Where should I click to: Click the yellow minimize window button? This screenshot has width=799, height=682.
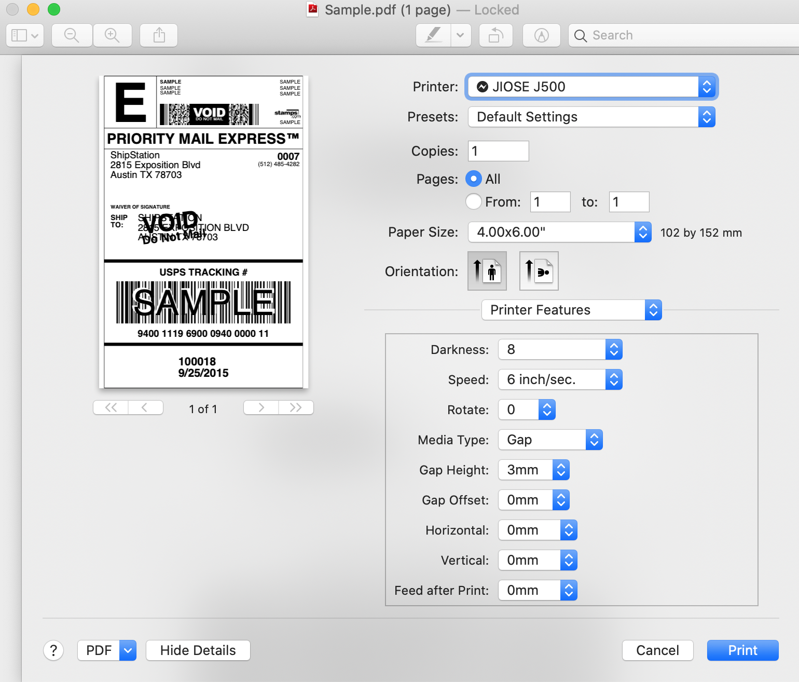(33, 9)
